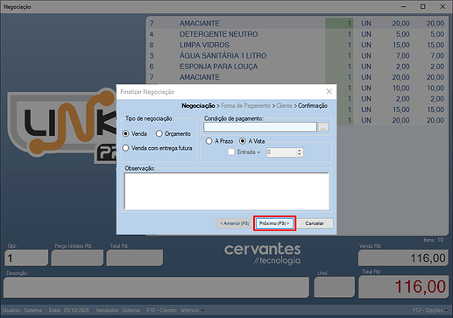The width and height of the screenshot is (453, 318).
Task: Jump to Forma de Pagamento step
Action: pos(245,105)
